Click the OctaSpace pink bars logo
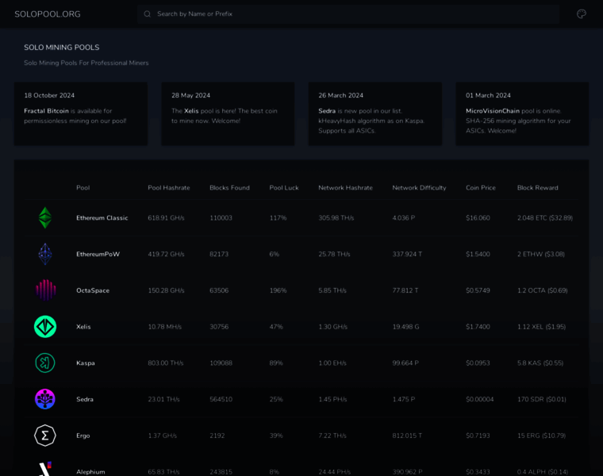This screenshot has height=476, width=603. tap(45, 290)
